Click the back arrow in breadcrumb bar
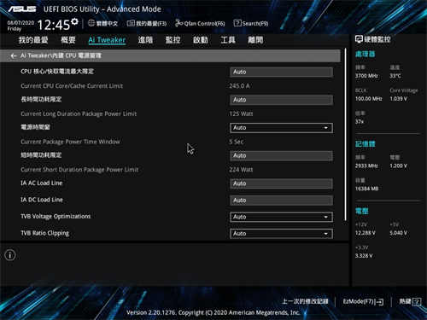Screen dimensions: 427x320 click(14, 55)
